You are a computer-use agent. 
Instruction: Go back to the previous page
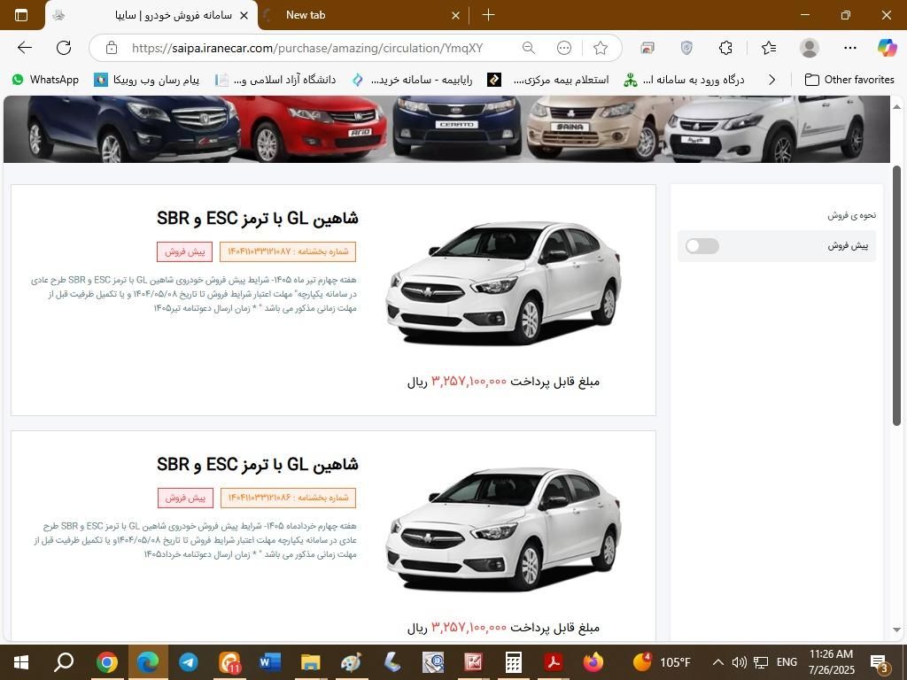(x=24, y=48)
